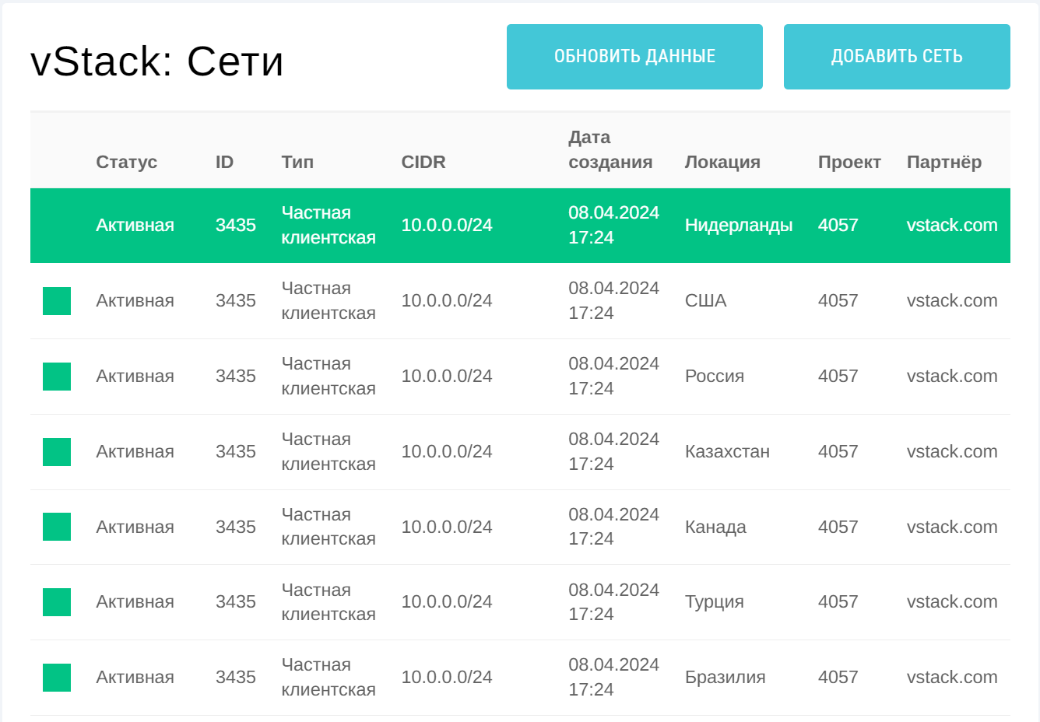Click ID 3435 in the Россия row
The height and width of the screenshot is (722, 1040).
point(236,377)
